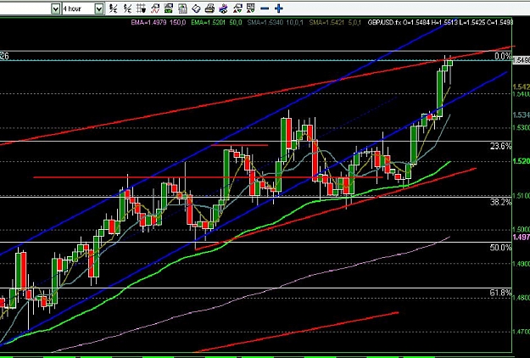Click the chart with down arrow icon
The height and width of the screenshot is (358, 530).
click(x=251, y=8)
